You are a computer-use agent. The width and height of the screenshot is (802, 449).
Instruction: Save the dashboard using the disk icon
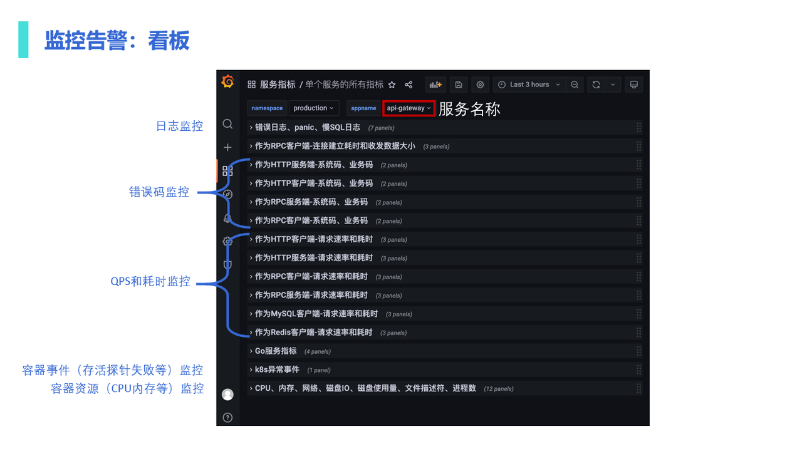(x=458, y=85)
